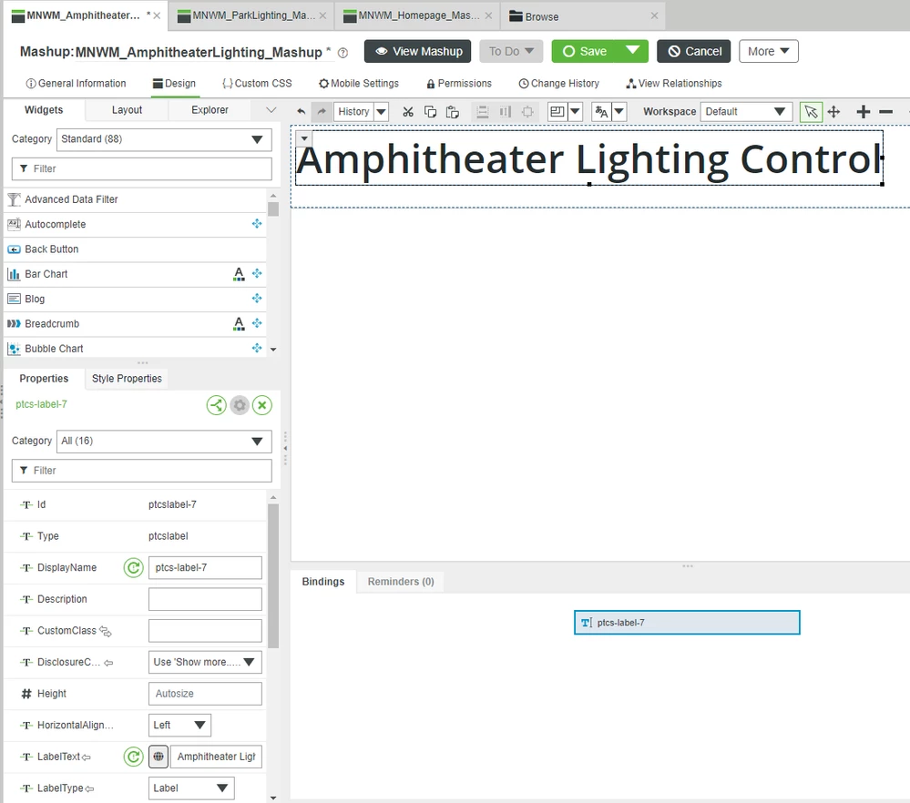The image size is (910, 803).
Task: Open Permissions tab
Action: (459, 84)
